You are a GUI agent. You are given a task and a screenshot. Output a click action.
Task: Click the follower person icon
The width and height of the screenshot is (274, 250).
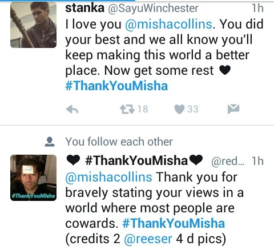pos(50,142)
